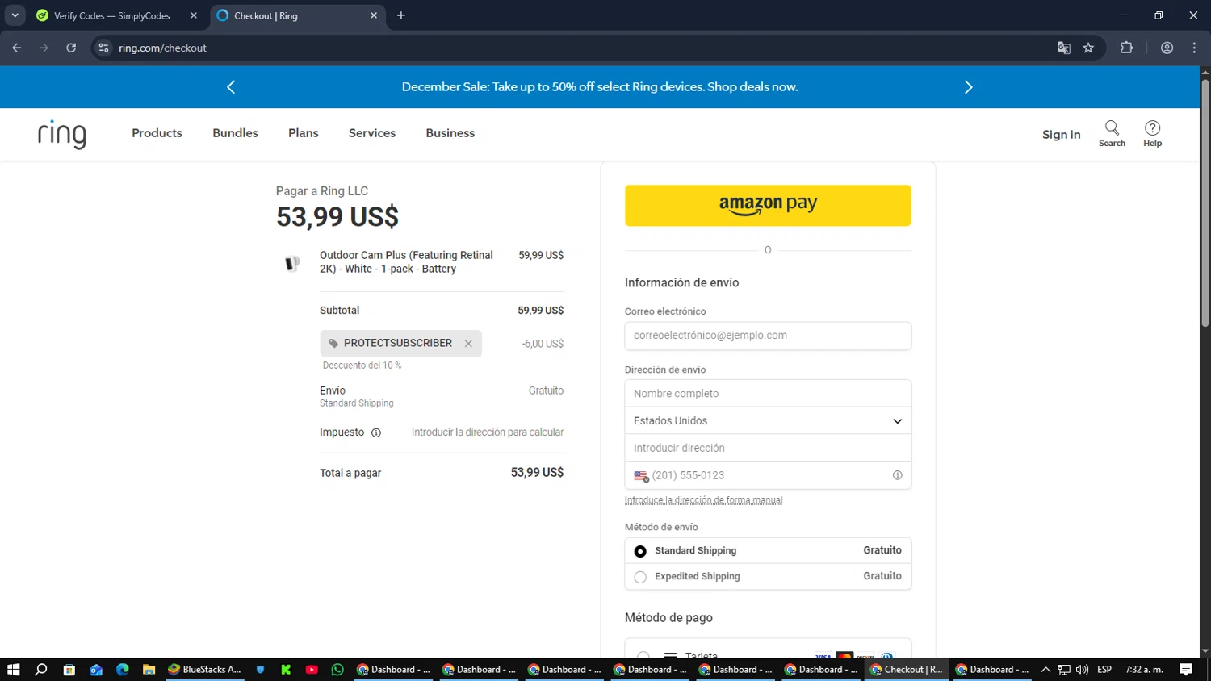This screenshot has height=681, width=1211.
Task: Click the ESP language indicator in tray
Action: pos(1104,670)
